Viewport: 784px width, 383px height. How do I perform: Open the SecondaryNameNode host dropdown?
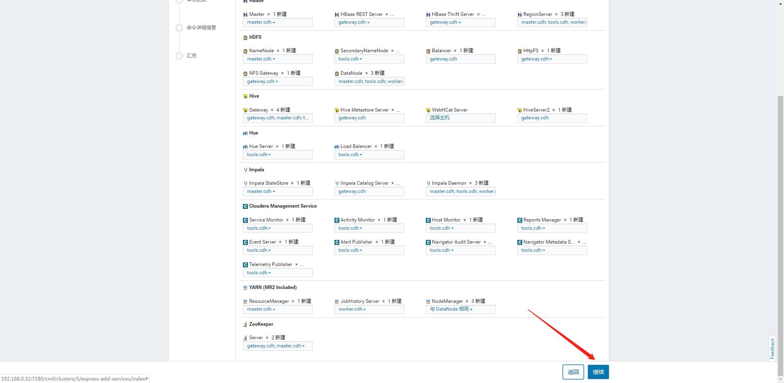tap(369, 59)
